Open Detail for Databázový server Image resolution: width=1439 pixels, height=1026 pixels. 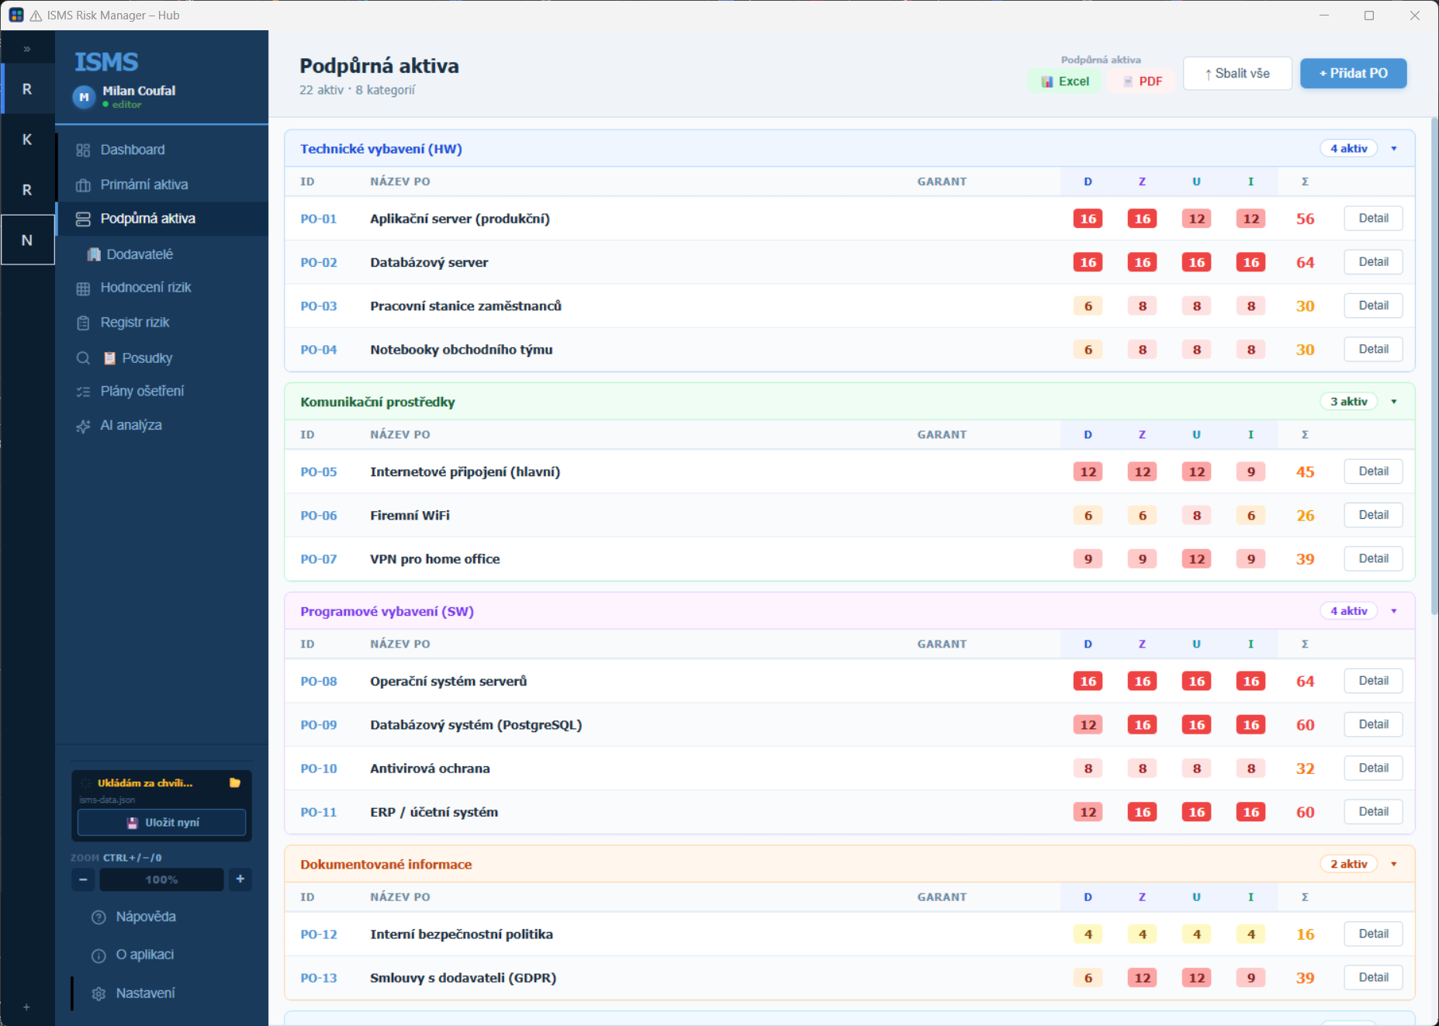pyautogui.click(x=1373, y=262)
